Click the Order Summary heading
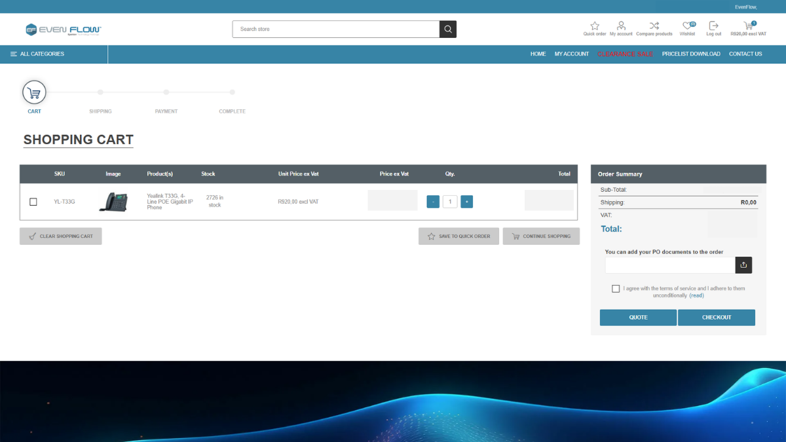The width and height of the screenshot is (786, 442). (620, 174)
